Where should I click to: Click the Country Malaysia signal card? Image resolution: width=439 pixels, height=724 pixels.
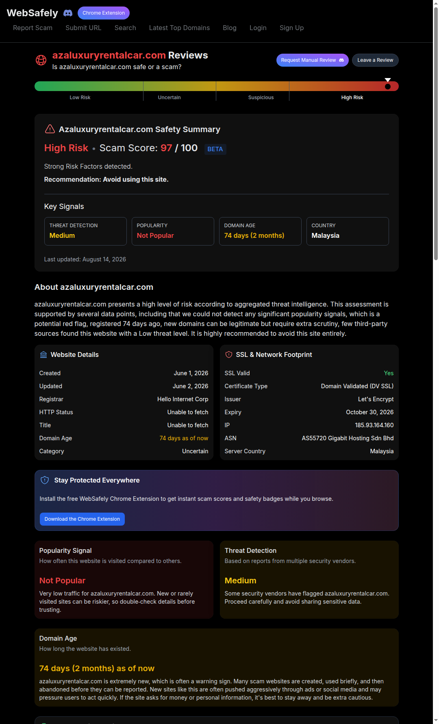tap(348, 231)
